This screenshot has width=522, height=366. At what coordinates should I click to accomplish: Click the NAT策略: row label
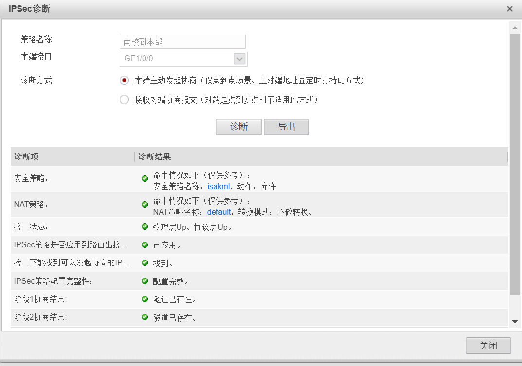(31, 204)
